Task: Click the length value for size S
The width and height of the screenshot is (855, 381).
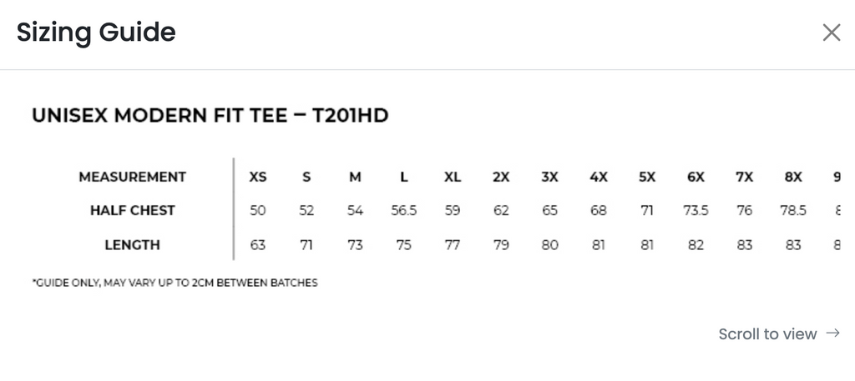Action: tap(306, 245)
